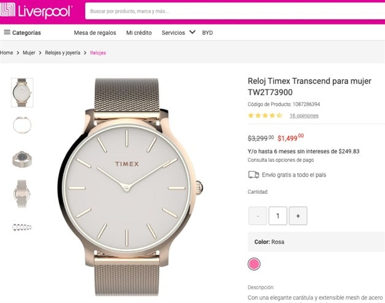Image resolution: width=385 pixels, height=303 pixels.
Task: Open Mi crédito menu item
Action: [139, 33]
